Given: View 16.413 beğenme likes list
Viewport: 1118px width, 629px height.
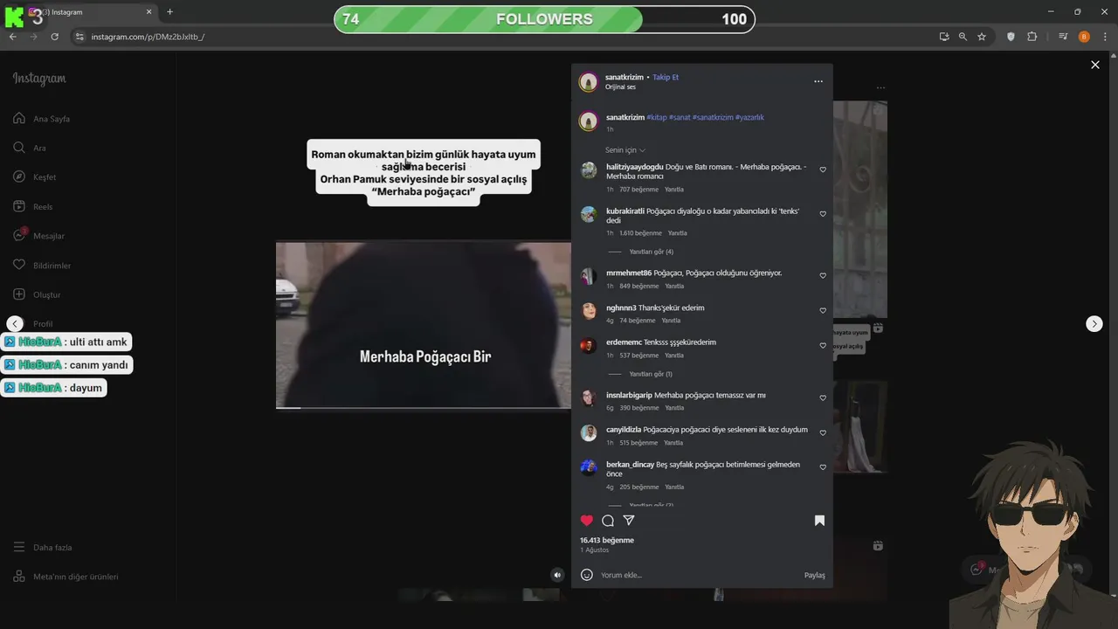Looking at the screenshot, I should [607, 541].
